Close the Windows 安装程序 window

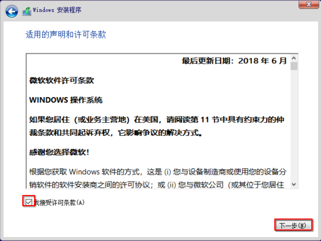[x=308, y=4]
